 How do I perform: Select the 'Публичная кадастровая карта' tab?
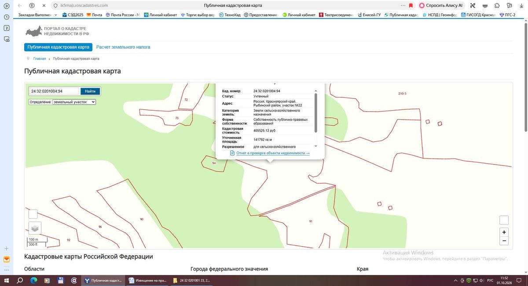tap(58, 47)
